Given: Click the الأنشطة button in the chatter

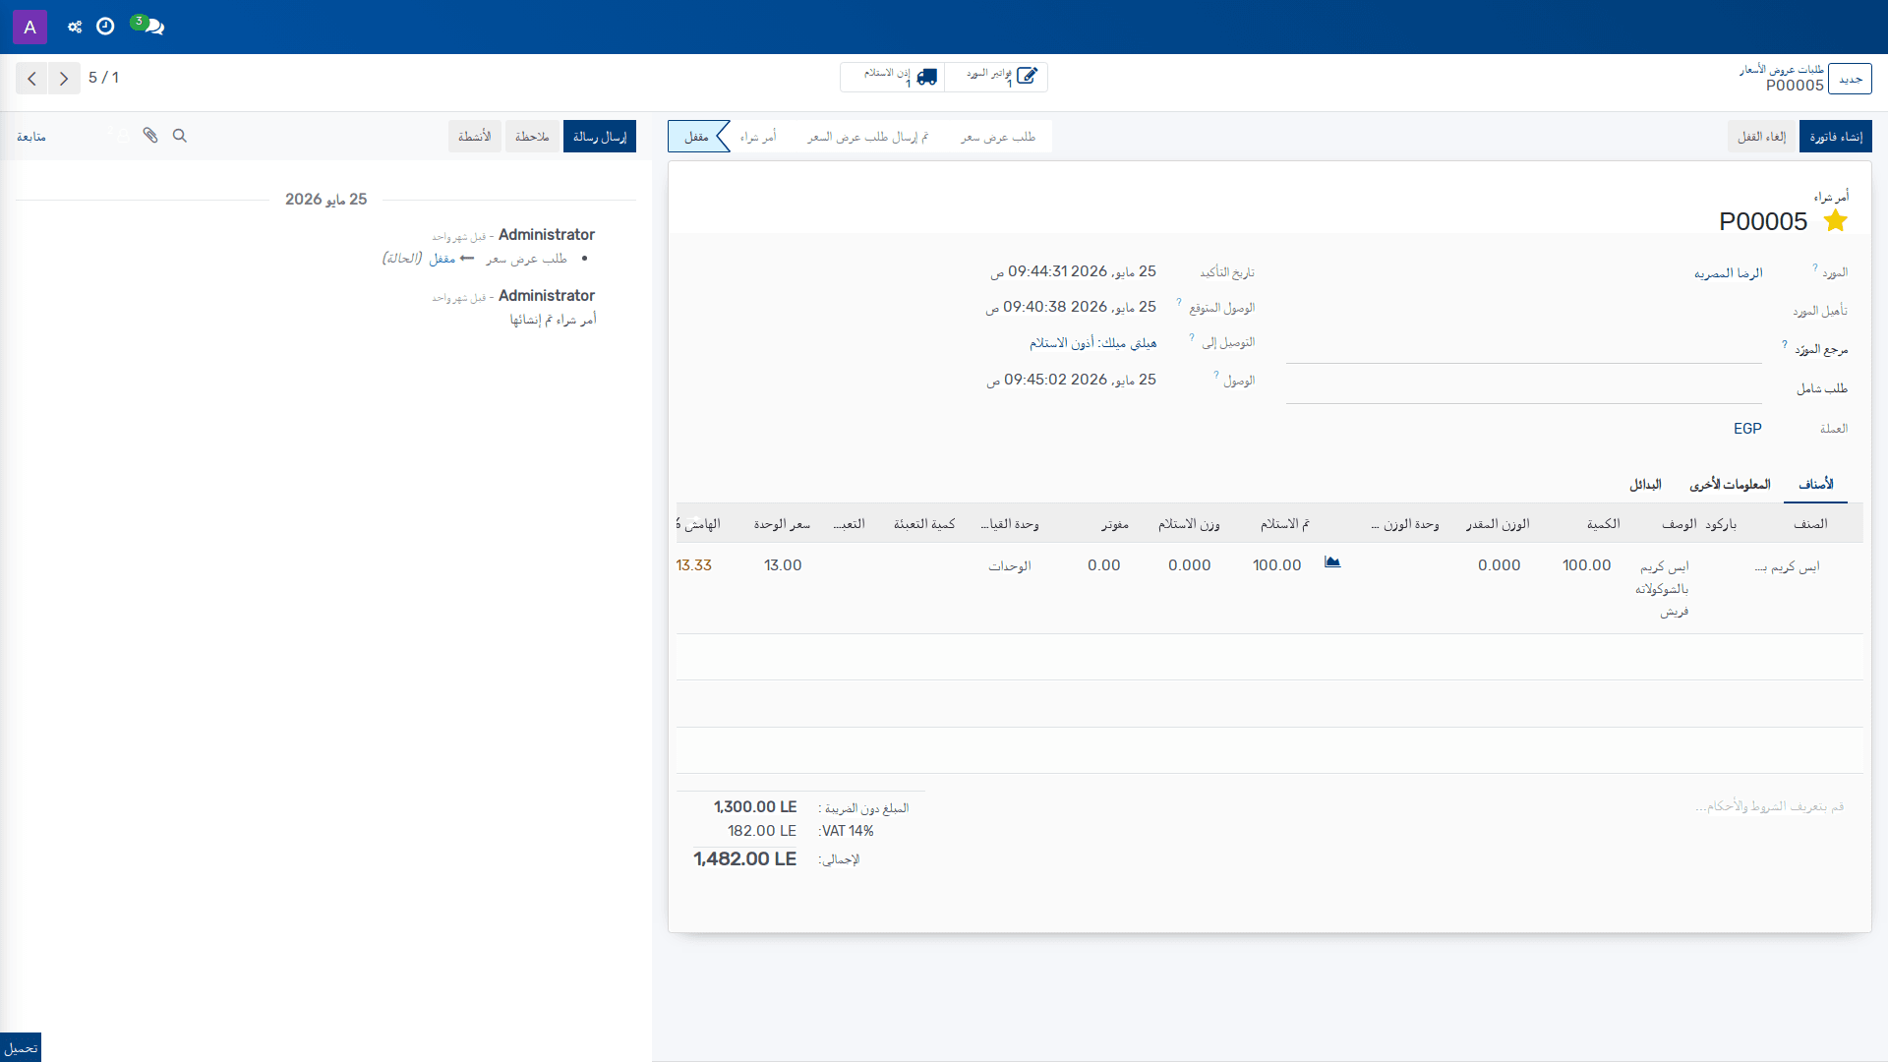Looking at the screenshot, I should 475,137.
